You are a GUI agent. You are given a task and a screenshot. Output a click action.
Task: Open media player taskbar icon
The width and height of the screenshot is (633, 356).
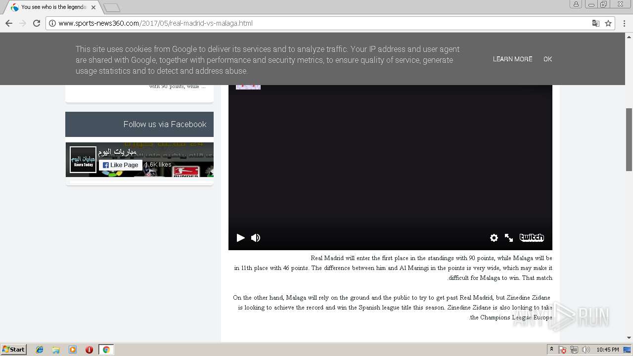click(x=73, y=350)
